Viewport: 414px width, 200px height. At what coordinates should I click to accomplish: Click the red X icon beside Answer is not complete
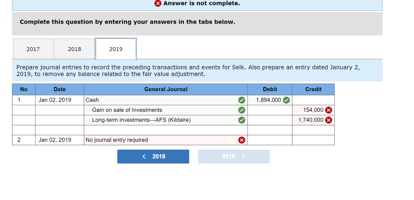click(x=158, y=3)
